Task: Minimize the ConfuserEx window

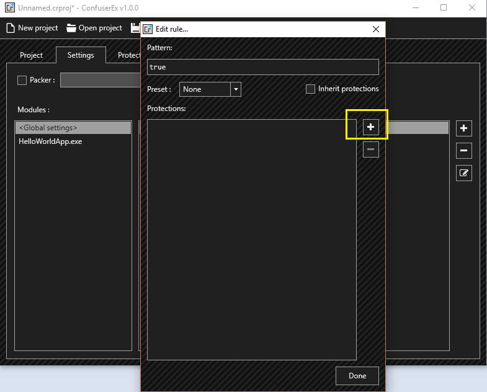Action: click(416, 8)
